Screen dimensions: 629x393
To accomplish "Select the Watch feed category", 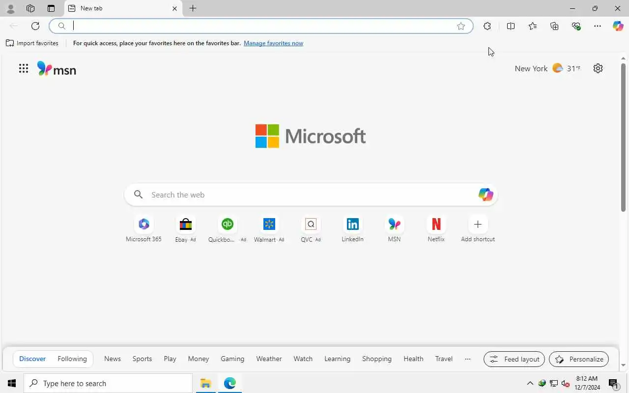I will pos(303,359).
